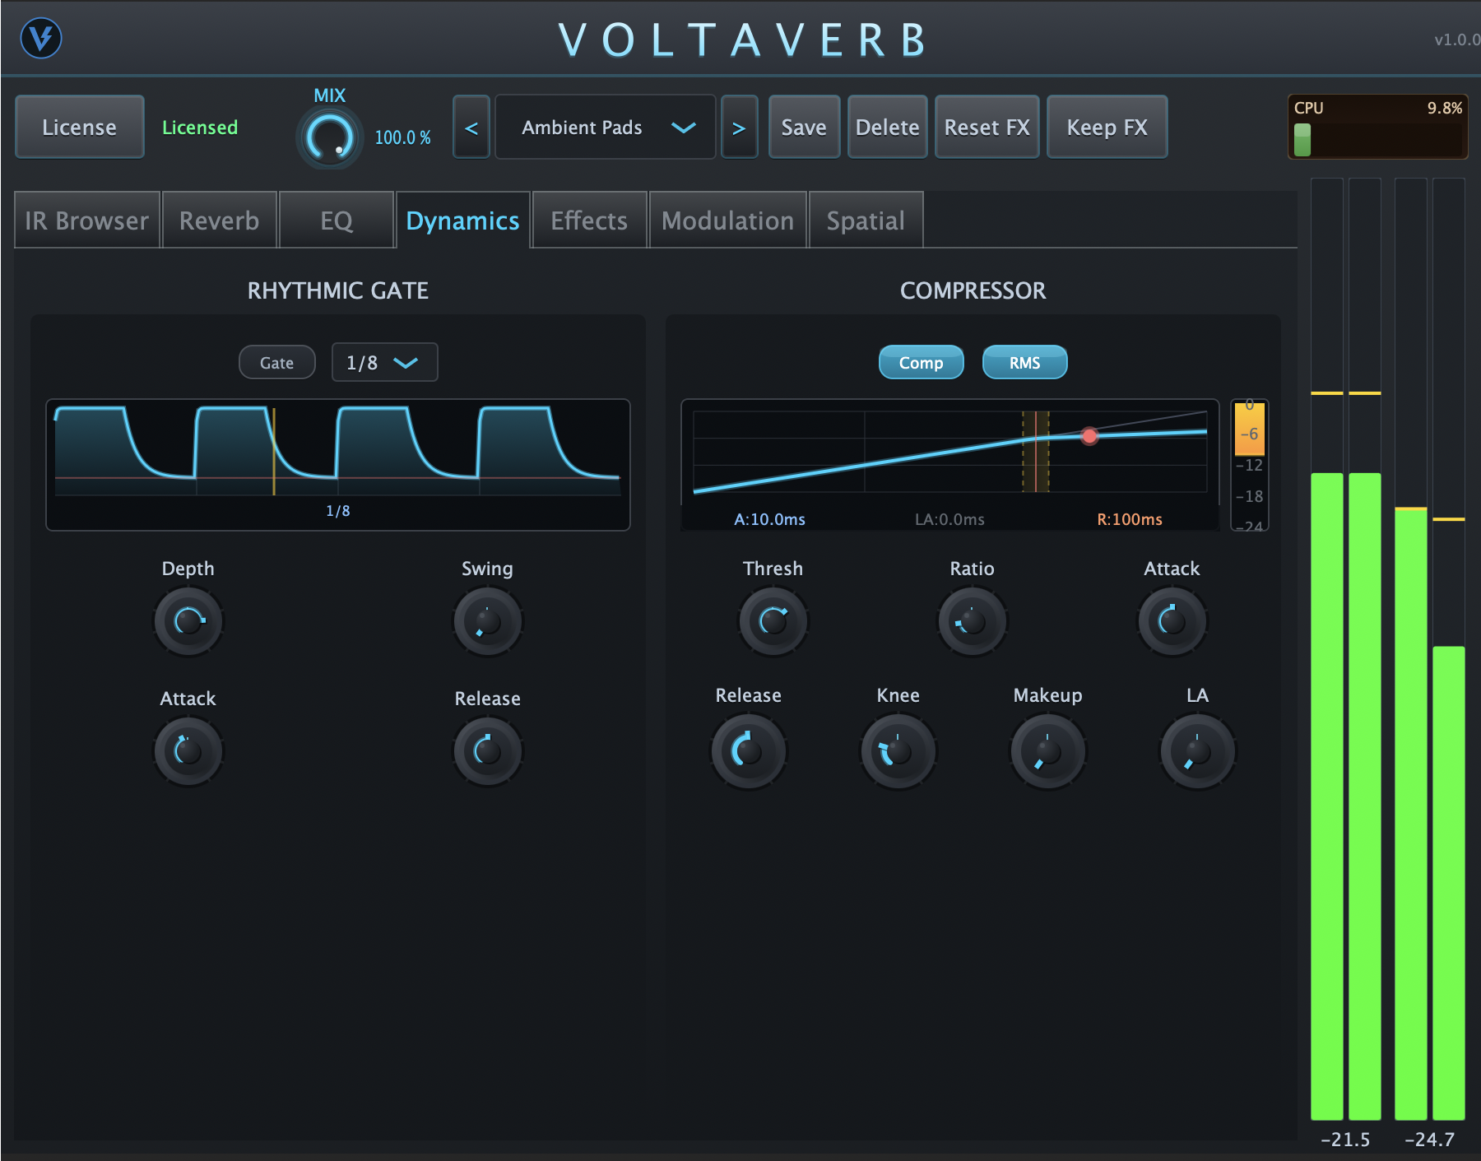
Task: Click the Reset FX button
Action: pyautogui.click(x=987, y=127)
